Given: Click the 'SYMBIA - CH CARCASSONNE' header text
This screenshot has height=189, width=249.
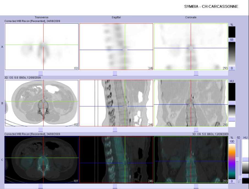Looking at the screenshot, I should (211, 7).
